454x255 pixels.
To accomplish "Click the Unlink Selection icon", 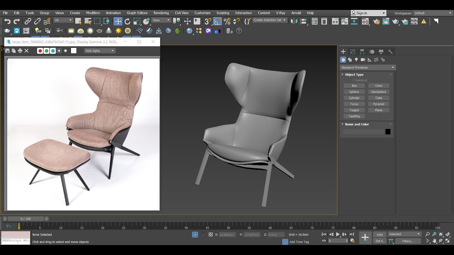I will pyautogui.click(x=37, y=21).
